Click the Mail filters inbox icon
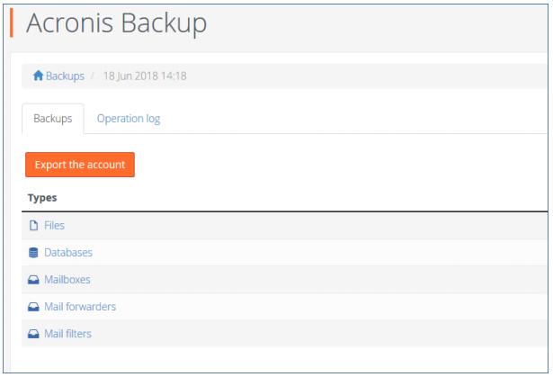Screen dimensions: 553x377 click(x=33, y=334)
